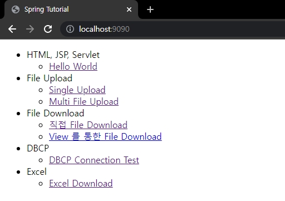Focus the localhost:9090 address bar
Viewport: 285px width, 201px height.
coord(173,29)
